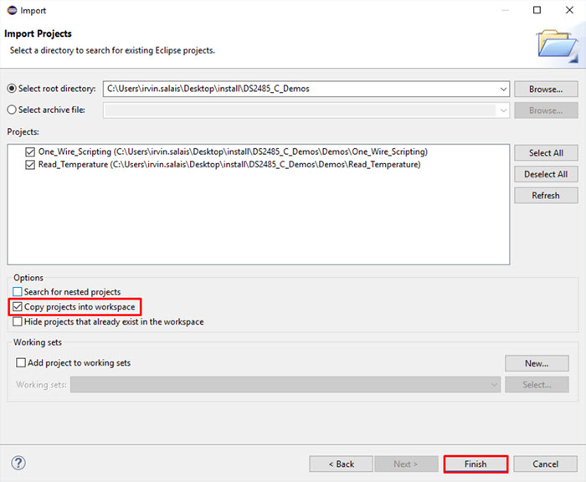
Task: Cancel the import dialog
Action: pos(545,464)
